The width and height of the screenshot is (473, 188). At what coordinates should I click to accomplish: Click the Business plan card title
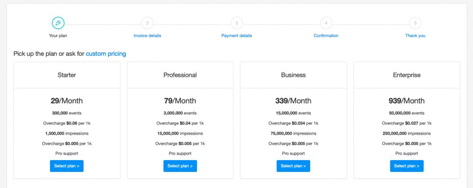[x=293, y=75]
